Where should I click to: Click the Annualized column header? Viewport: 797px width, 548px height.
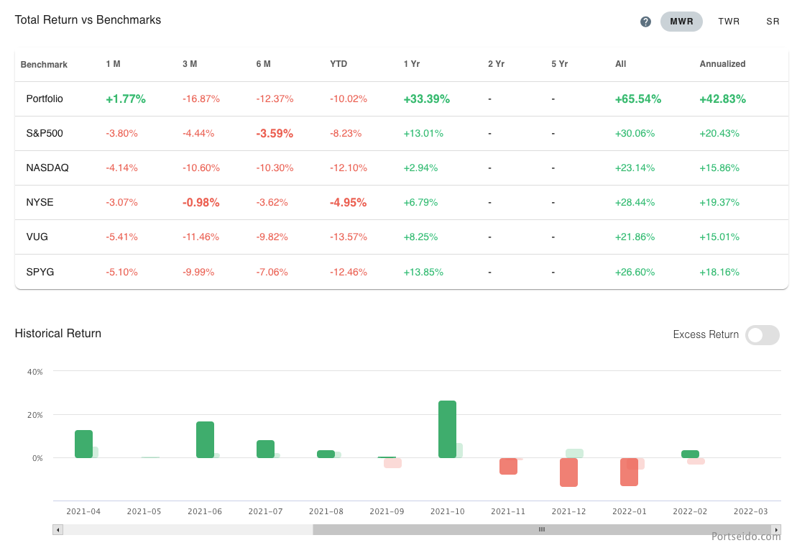(x=722, y=64)
